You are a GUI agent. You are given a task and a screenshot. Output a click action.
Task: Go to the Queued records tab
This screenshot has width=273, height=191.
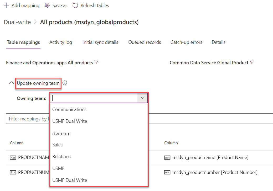(x=145, y=42)
